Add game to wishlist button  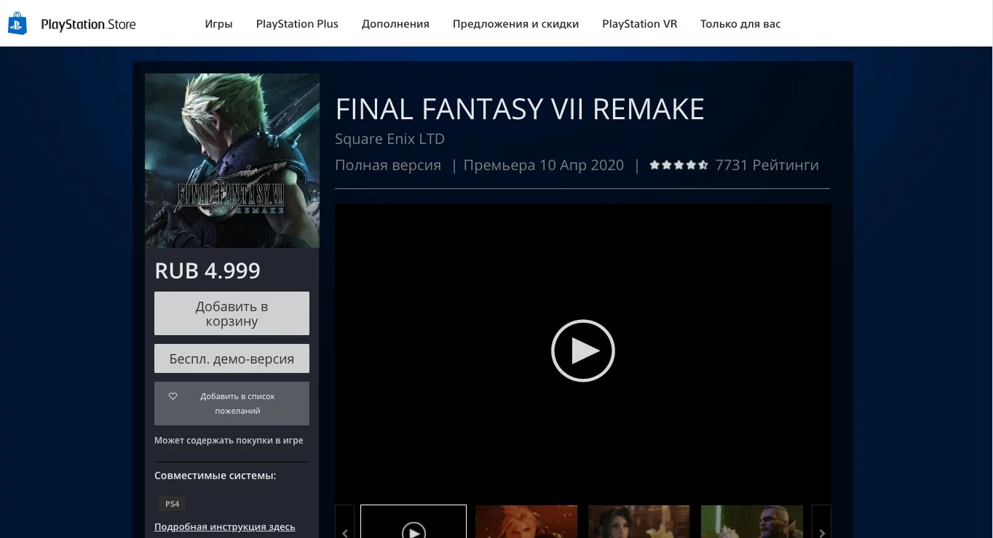click(x=232, y=403)
